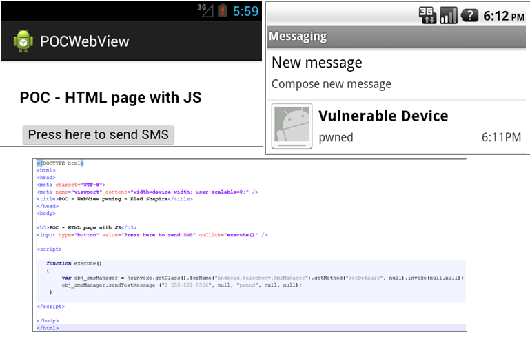The height and width of the screenshot is (341, 530).
Task: Click the input button onClick code line
Action: pyautogui.click(x=152, y=235)
